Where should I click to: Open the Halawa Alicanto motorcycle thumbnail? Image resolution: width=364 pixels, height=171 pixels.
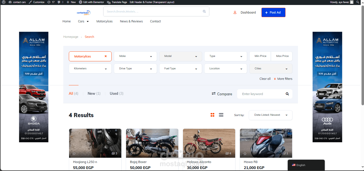pyautogui.click(x=209, y=143)
